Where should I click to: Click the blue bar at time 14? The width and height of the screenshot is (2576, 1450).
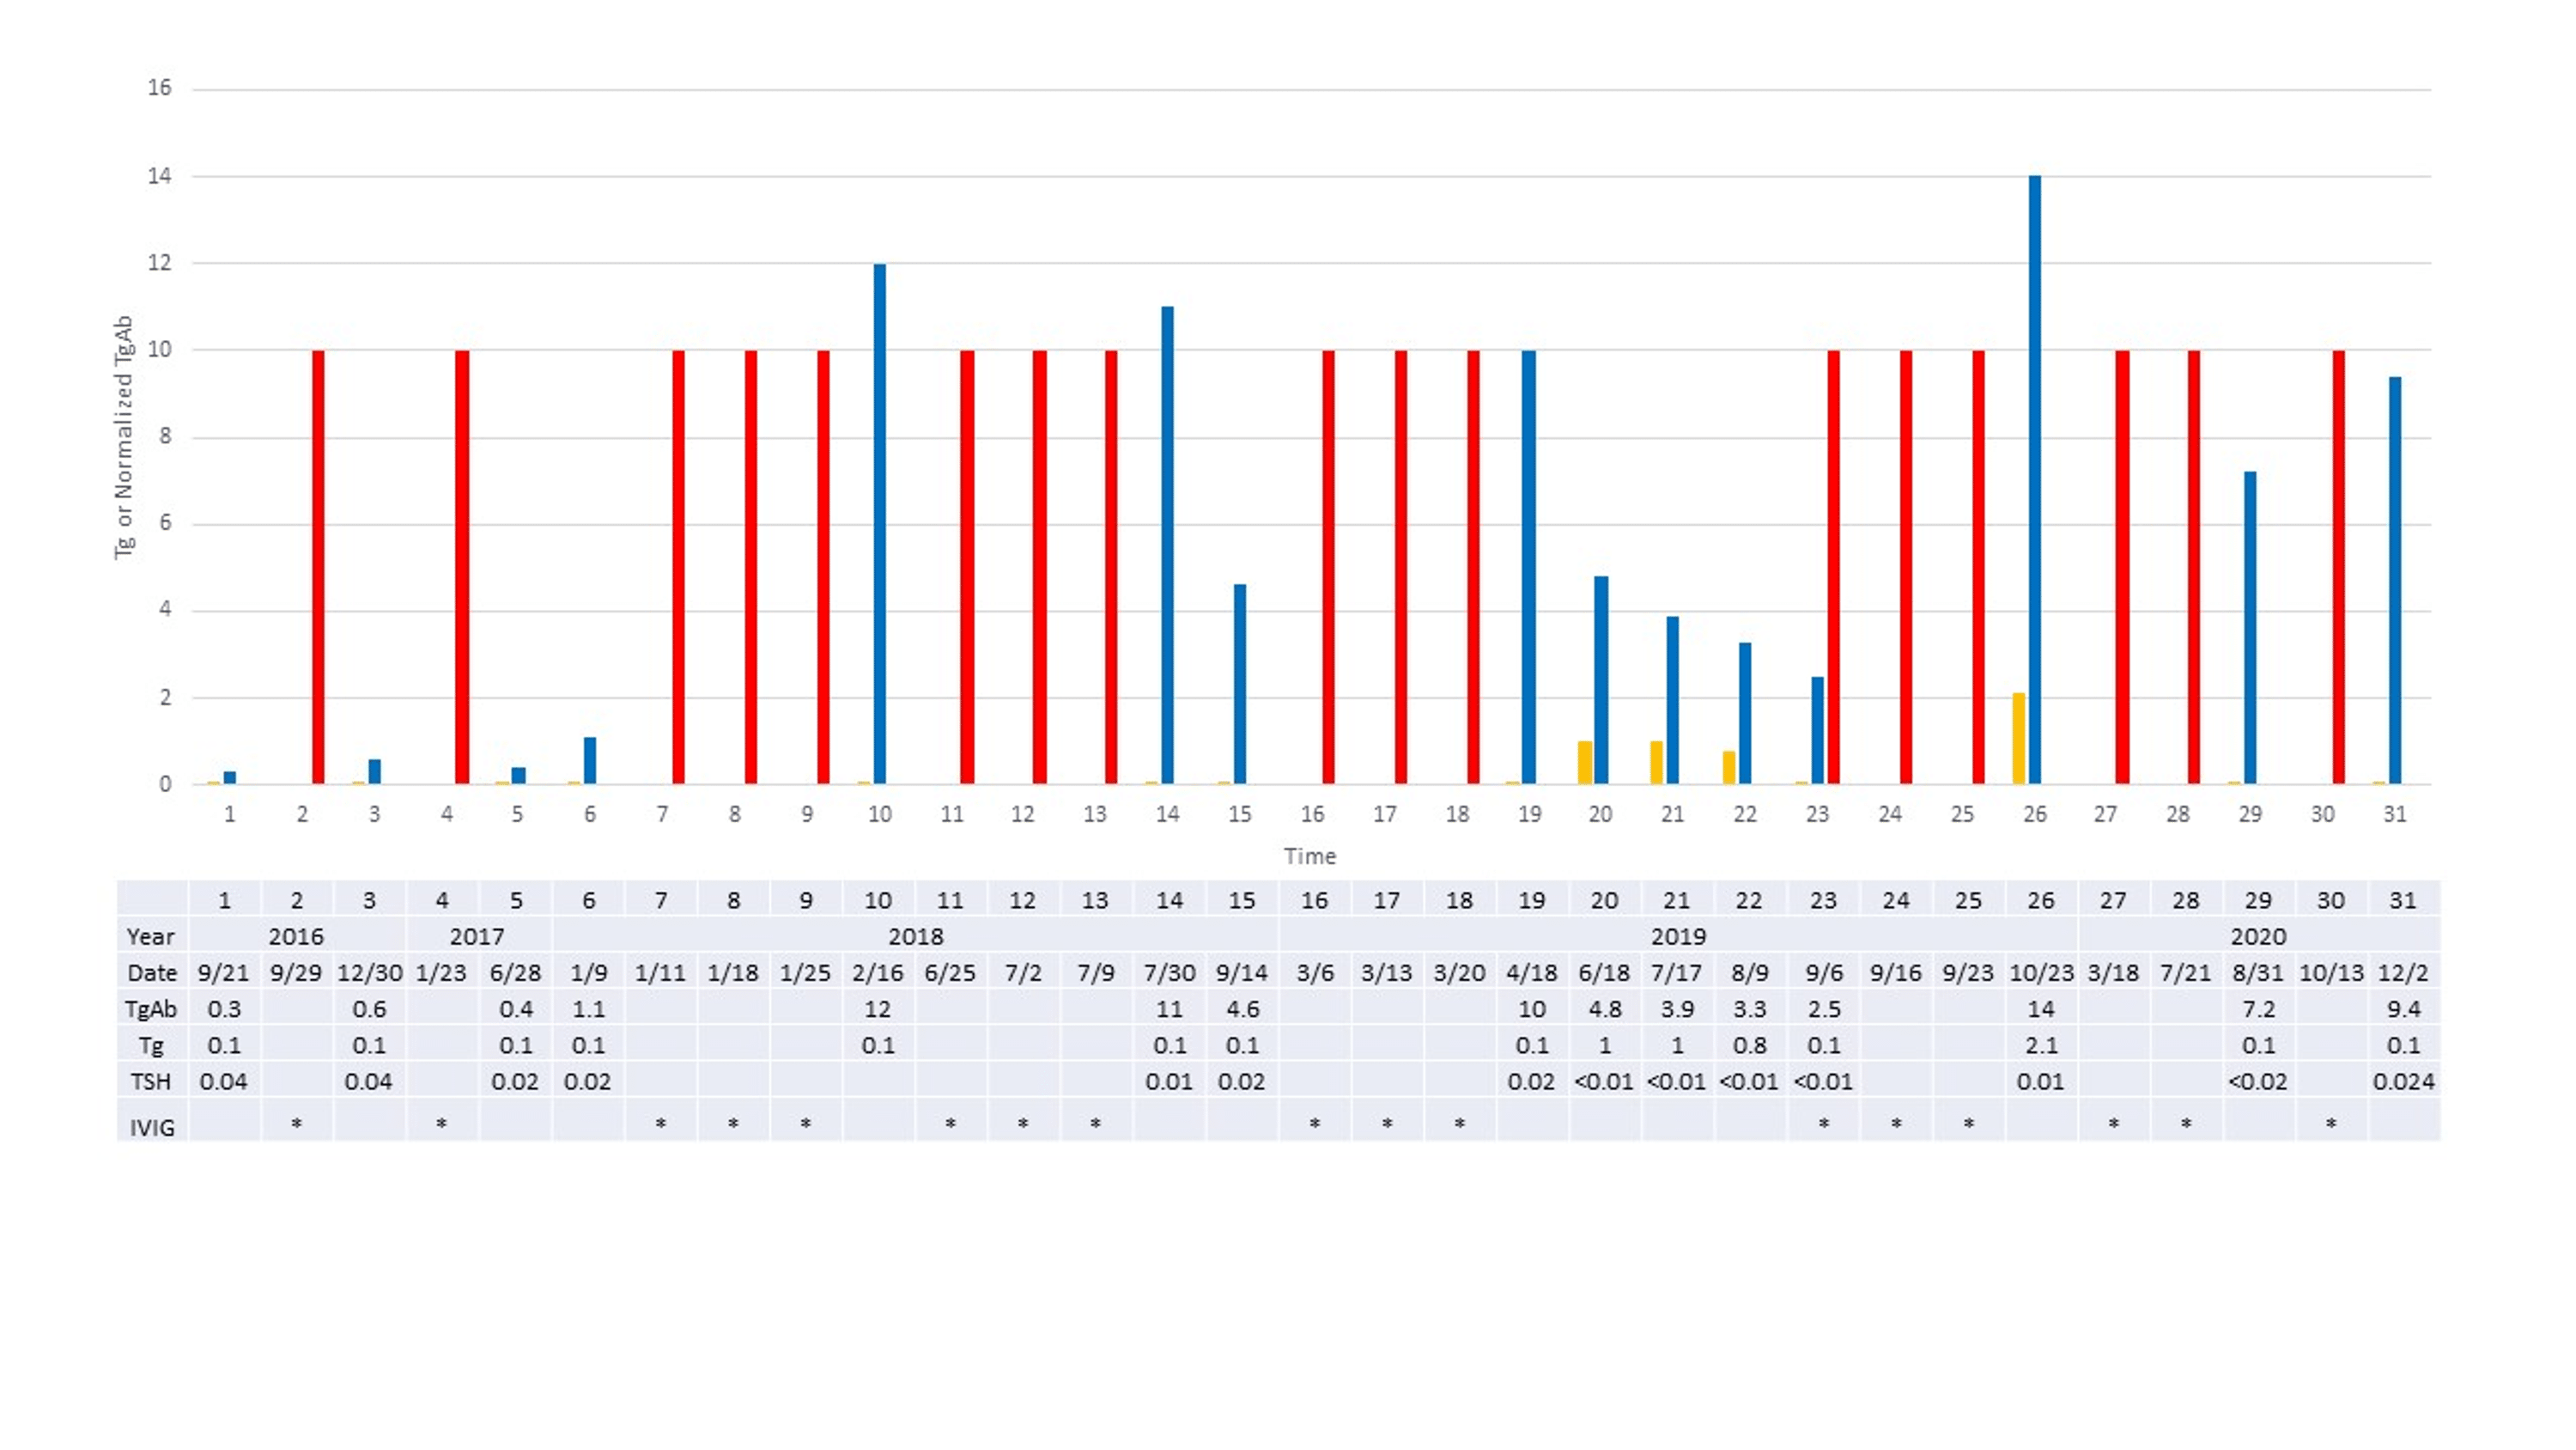point(1167,545)
